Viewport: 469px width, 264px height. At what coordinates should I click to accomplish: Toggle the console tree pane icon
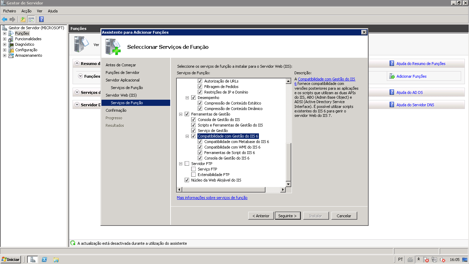point(31,19)
